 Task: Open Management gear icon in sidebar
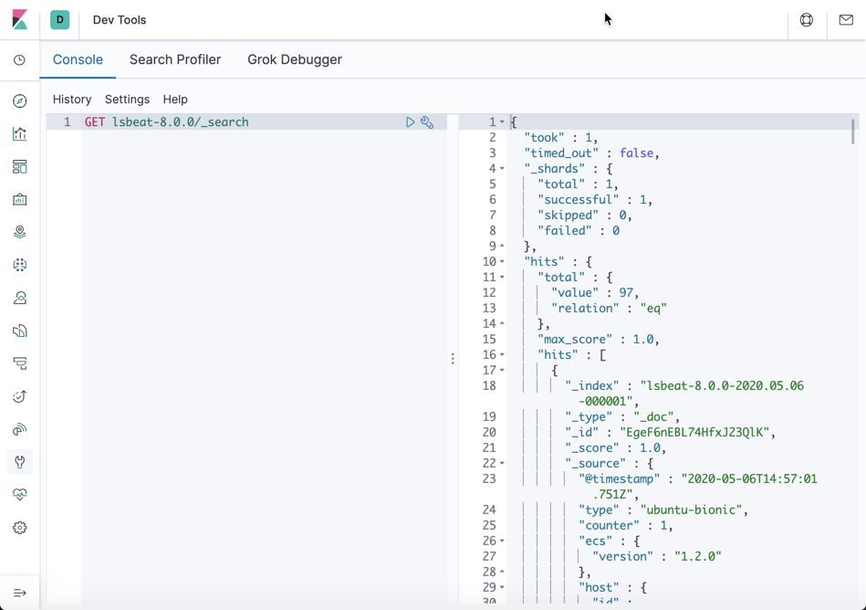tap(20, 528)
